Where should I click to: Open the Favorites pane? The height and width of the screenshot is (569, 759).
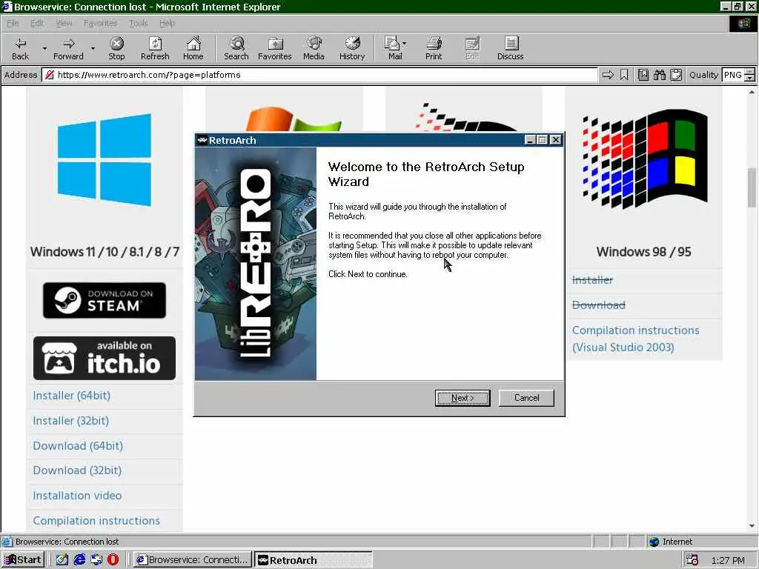coord(275,48)
